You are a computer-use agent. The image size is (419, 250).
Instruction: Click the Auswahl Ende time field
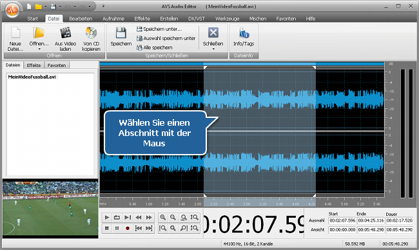371,220
